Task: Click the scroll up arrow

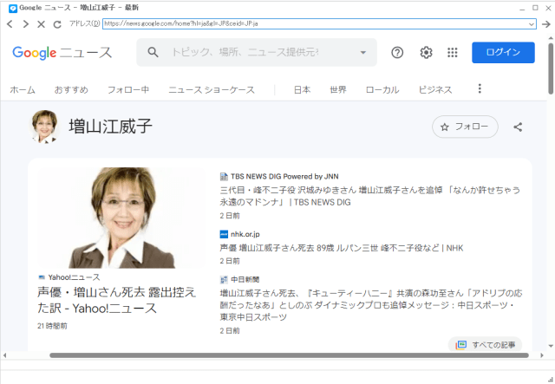Action: coord(551,38)
